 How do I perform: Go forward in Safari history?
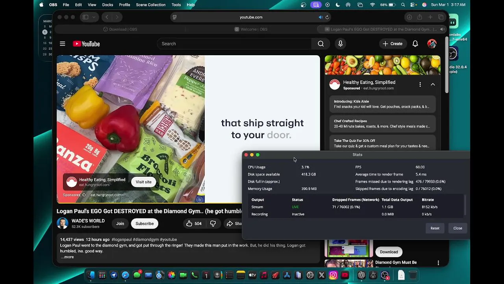(117, 17)
